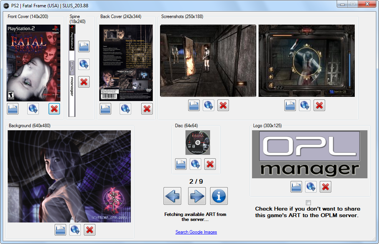Browse local file for Background art
This screenshot has width=379, height=244.
click(x=60, y=230)
